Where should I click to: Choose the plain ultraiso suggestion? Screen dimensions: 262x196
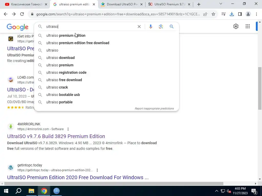tap(106, 50)
